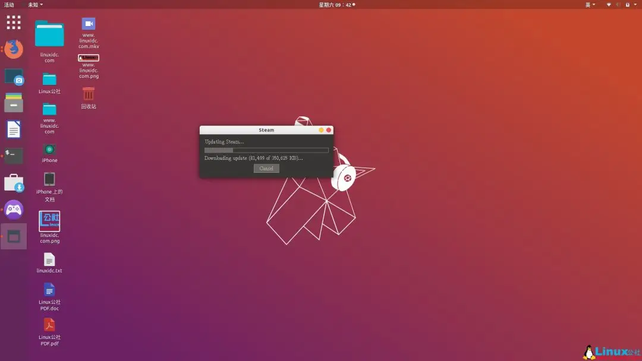Open the screenshot tool in the dock
This screenshot has height=361, width=642.
coord(14,77)
